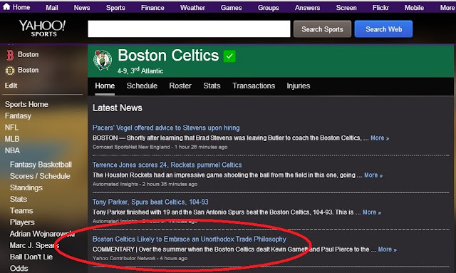Open Stats in the NBA sidebar
456x273 pixels.
pos(19,199)
